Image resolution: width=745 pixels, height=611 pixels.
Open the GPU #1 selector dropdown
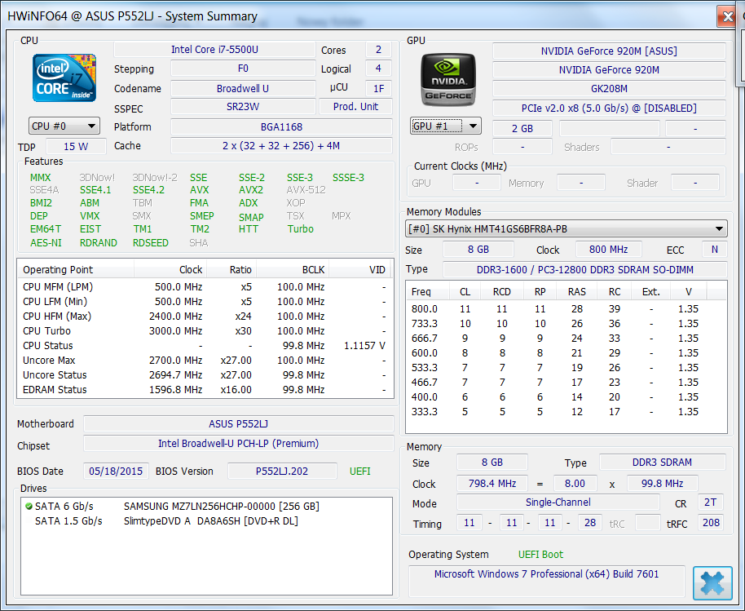(446, 126)
